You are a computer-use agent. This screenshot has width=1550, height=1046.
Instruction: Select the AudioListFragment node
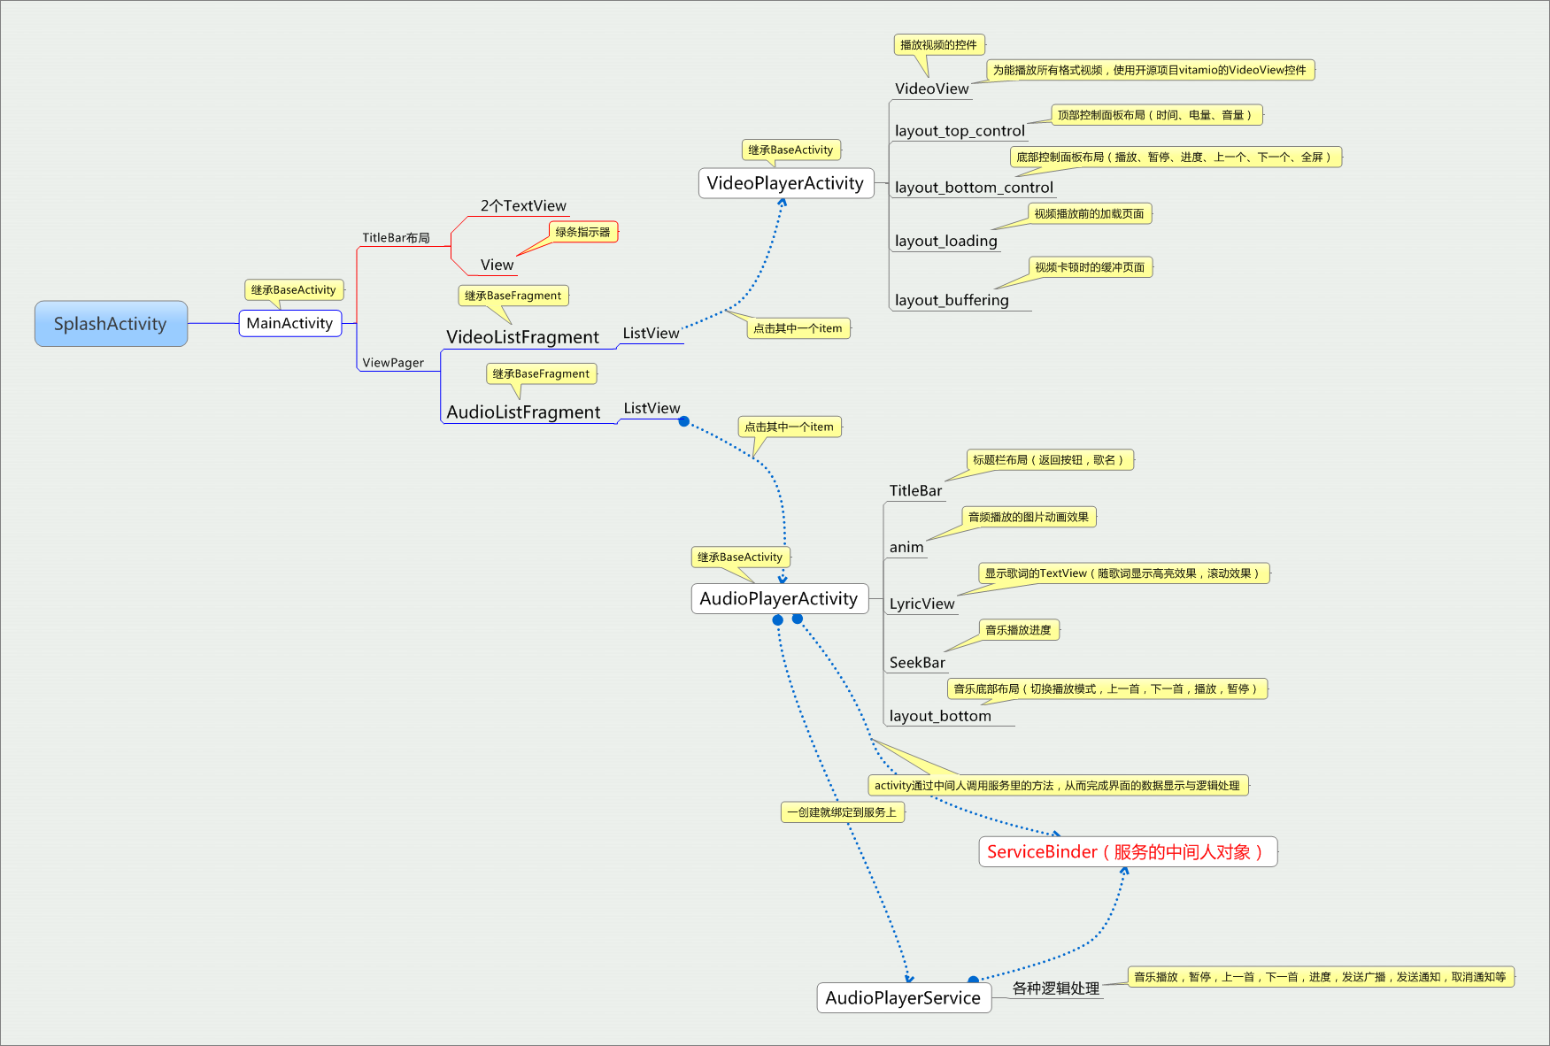523,412
